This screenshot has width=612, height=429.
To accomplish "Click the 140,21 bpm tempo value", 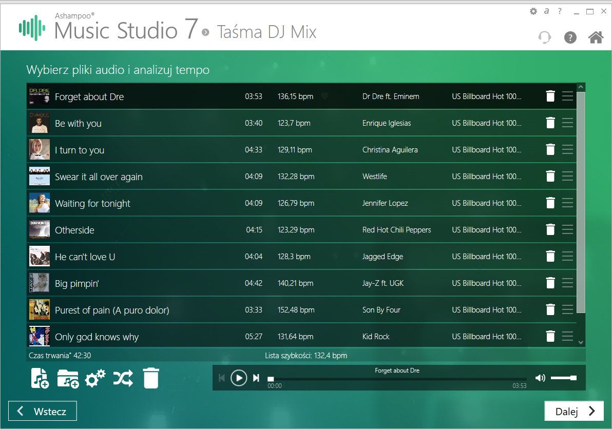I will click(295, 283).
